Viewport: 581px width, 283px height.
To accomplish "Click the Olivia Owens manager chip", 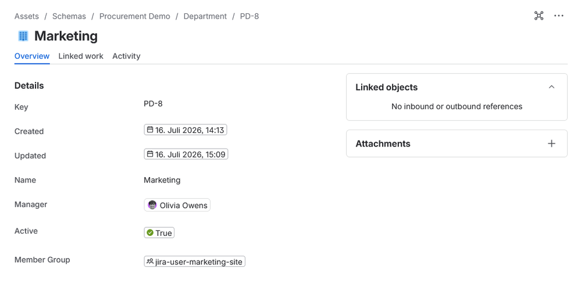I will pyautogui.click(x=177, y=205).
